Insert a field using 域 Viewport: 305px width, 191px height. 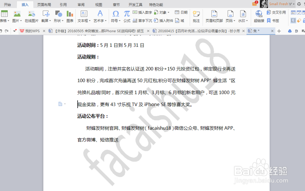pos(180,21)
